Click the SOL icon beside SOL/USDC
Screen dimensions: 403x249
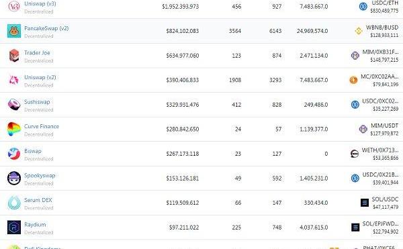pyautogui.click(x=365, y=203)
